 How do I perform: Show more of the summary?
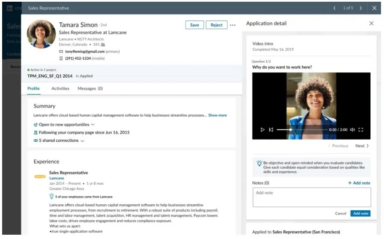[x=217, y=115]
